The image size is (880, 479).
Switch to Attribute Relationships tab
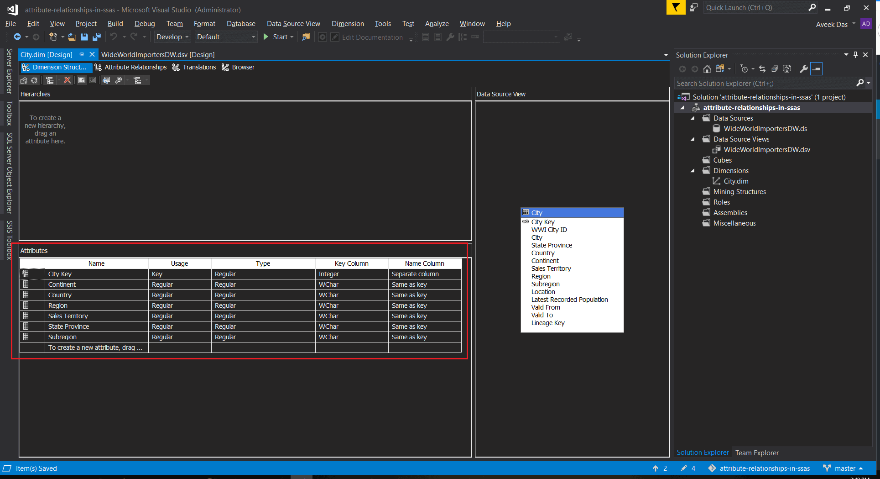131,67
